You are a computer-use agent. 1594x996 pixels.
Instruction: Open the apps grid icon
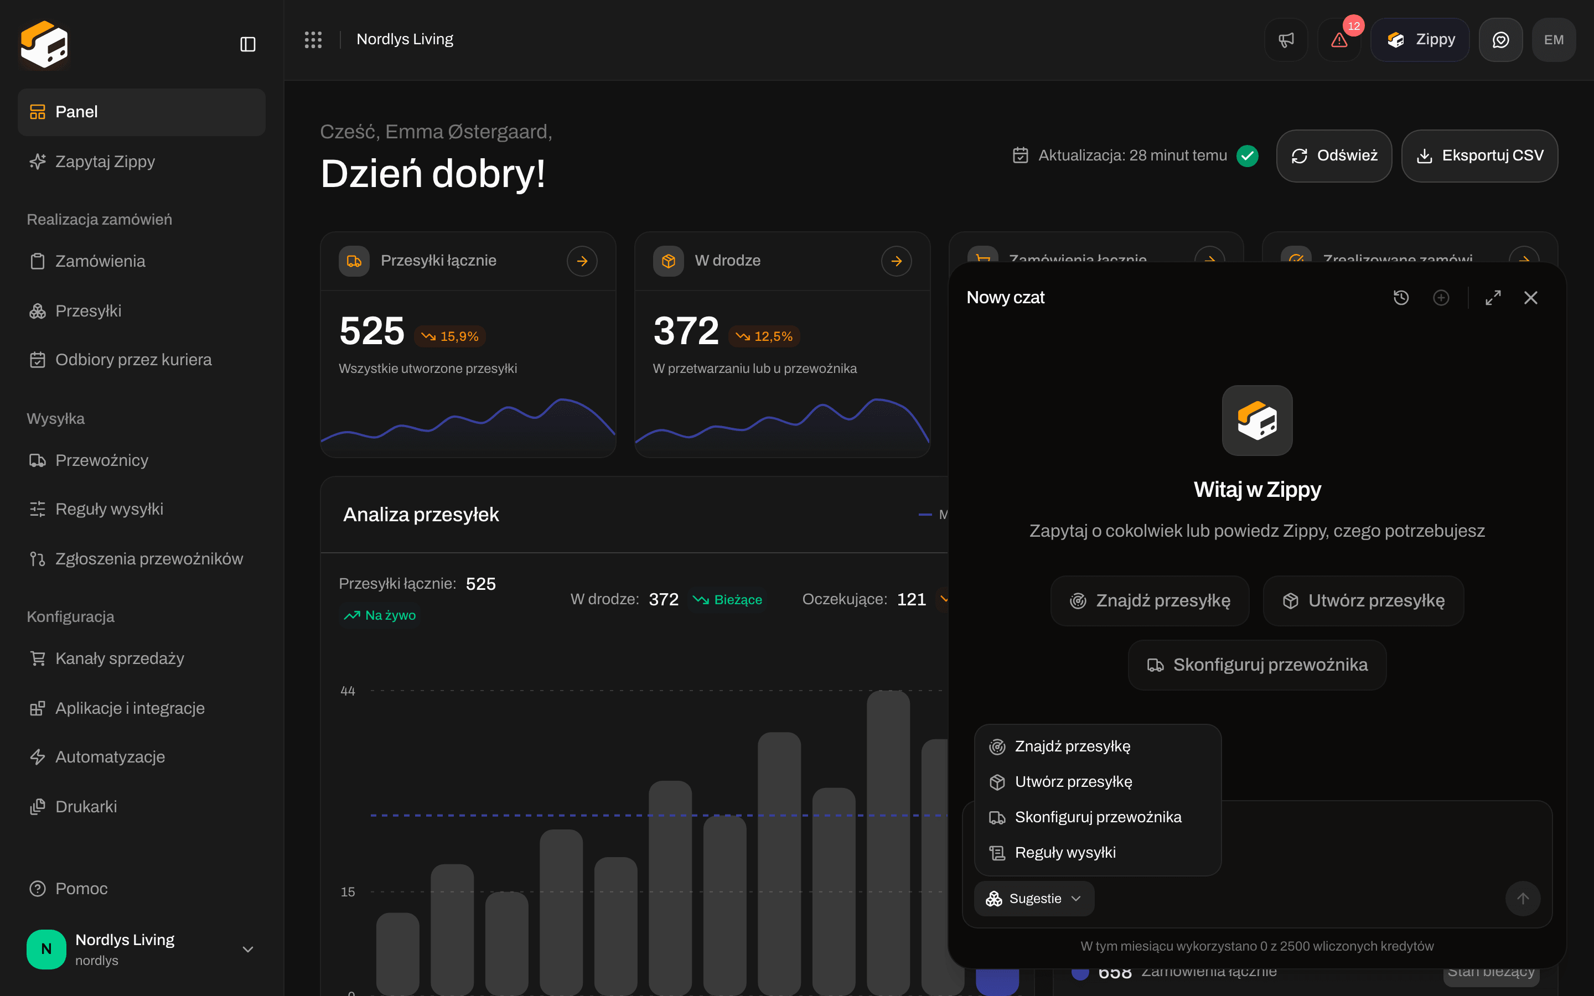[x=313, y=39]
